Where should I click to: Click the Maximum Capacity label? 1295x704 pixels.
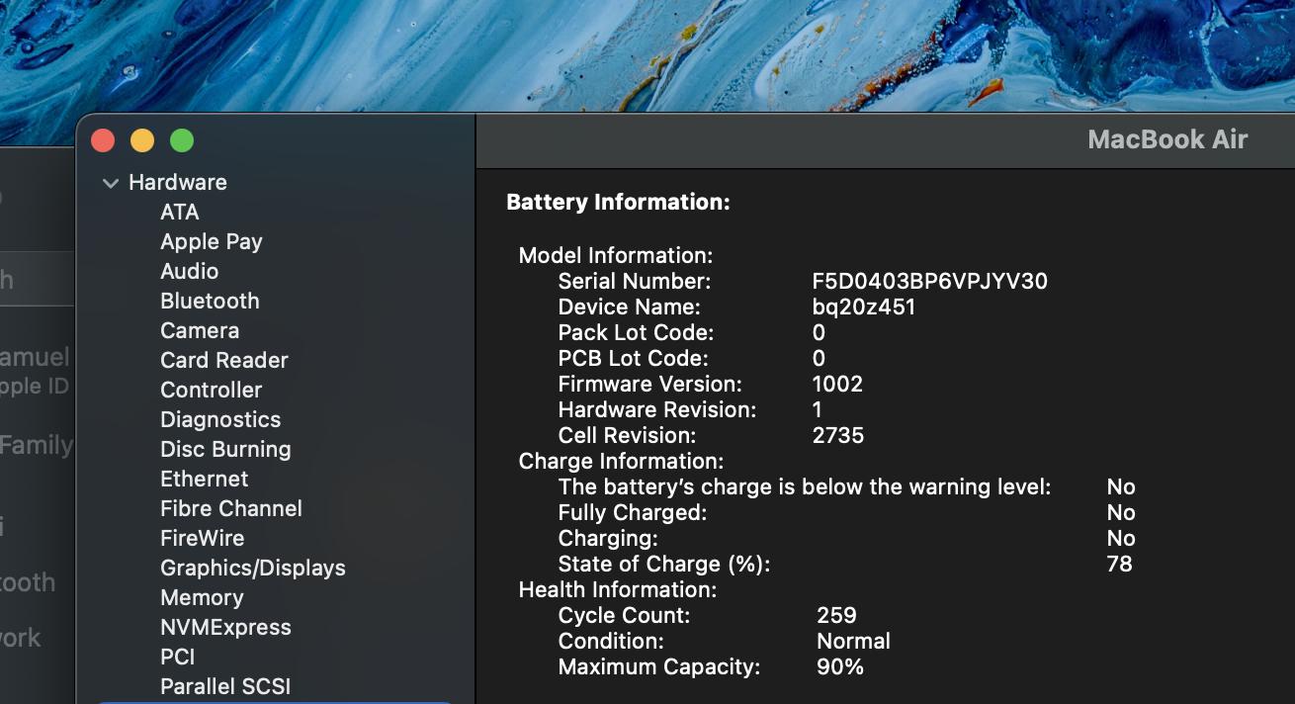click(659, 666)
